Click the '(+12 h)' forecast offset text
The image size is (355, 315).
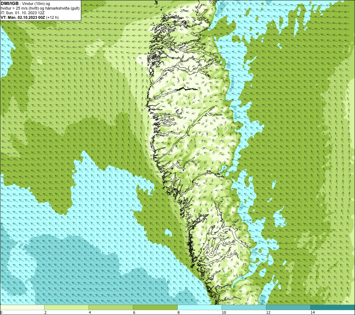52,17
